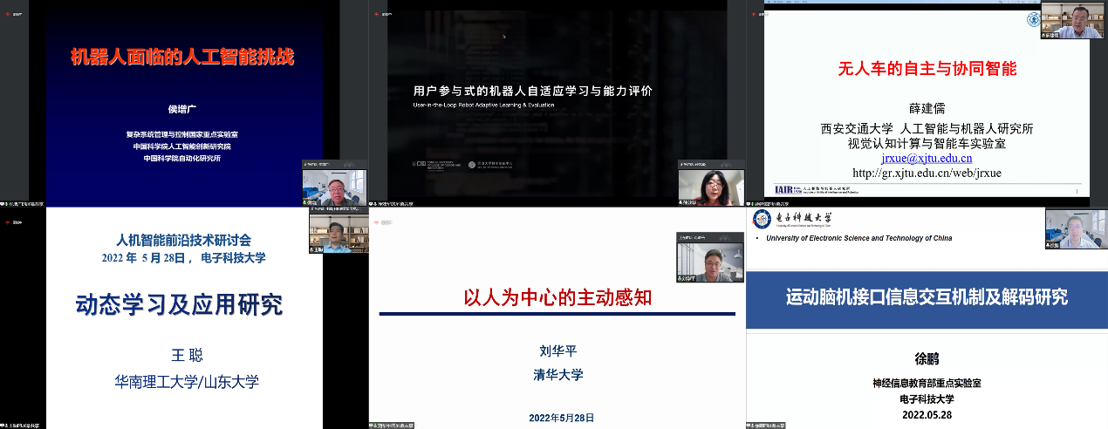Select the female speaker video thumbnail
The image size is (1108, 429).
(x=712, y=187)
